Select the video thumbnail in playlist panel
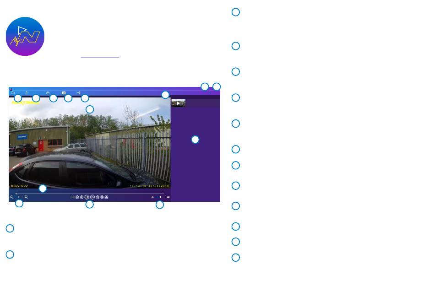Image resolution: width=435 pixels, height=302 pixels. pos(178,103)
